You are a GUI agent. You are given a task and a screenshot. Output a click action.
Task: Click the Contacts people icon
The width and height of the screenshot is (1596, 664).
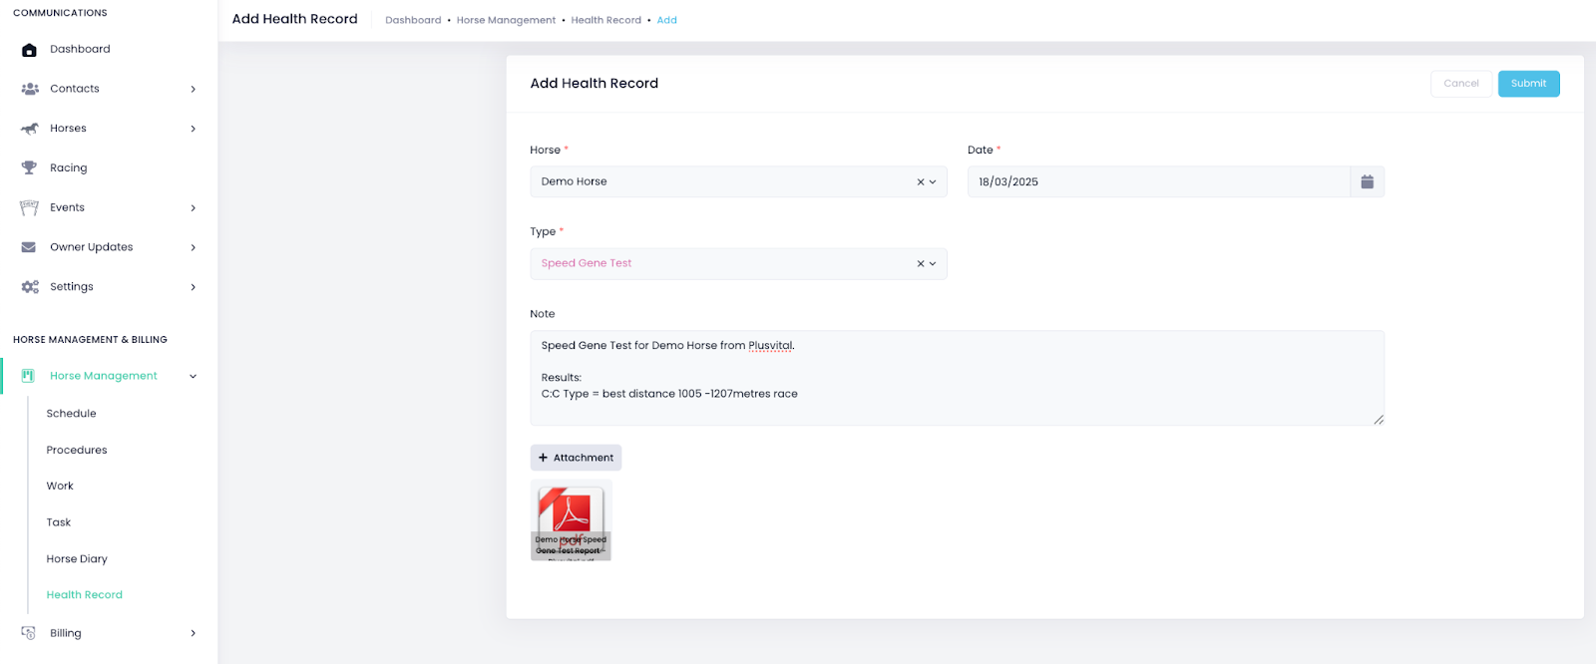[29, 89]
